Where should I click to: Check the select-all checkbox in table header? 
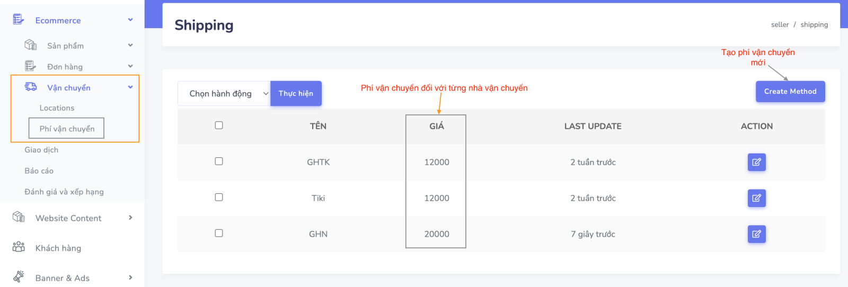coord(219,125)
